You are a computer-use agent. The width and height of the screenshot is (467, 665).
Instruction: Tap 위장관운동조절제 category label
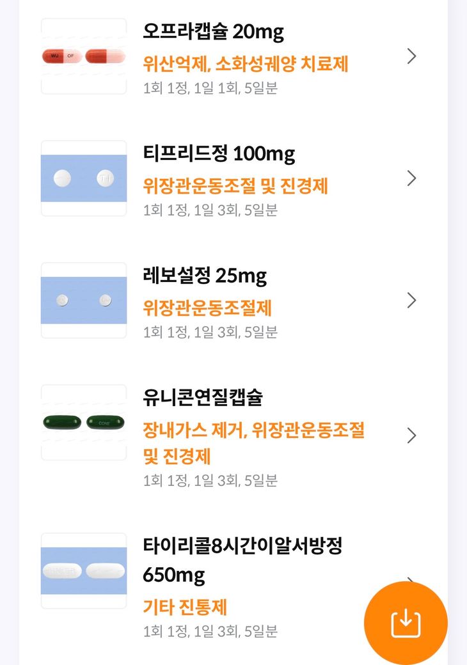point(207,308)
